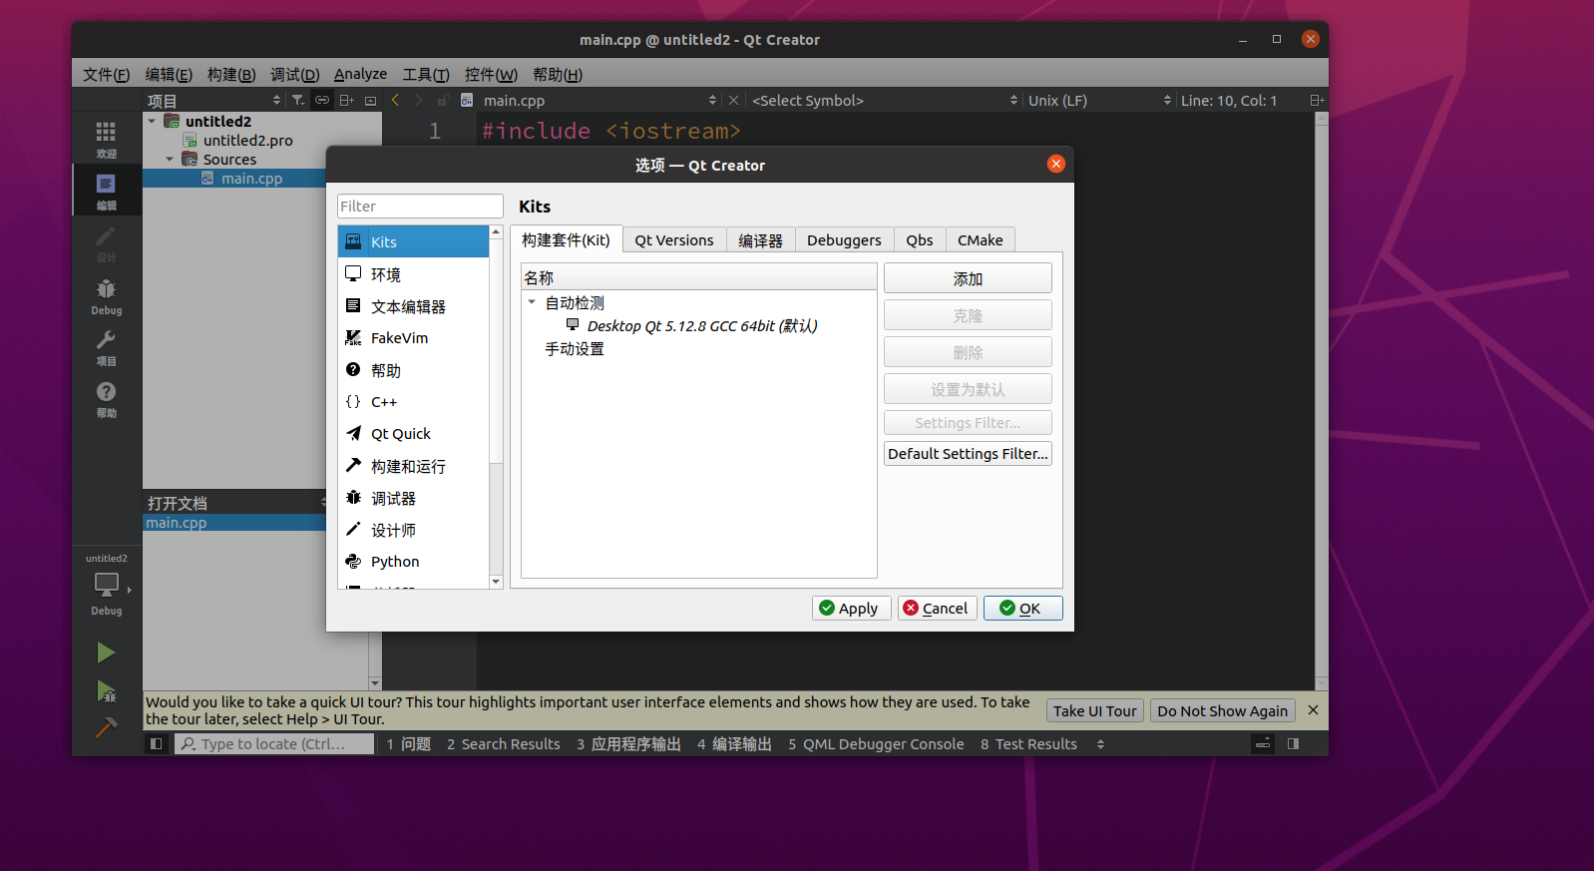Toggle the right sidebar visibility
1594x871 pixels.
coord(1293,743)
